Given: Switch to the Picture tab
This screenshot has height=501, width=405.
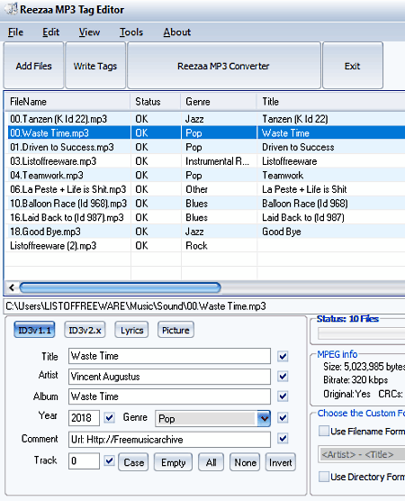Looking at the screenshot, I should 175,330.
